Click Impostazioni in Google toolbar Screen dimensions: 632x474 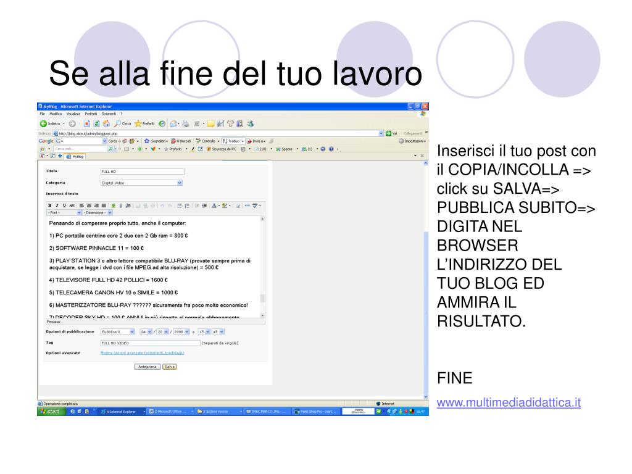(412, 141)
